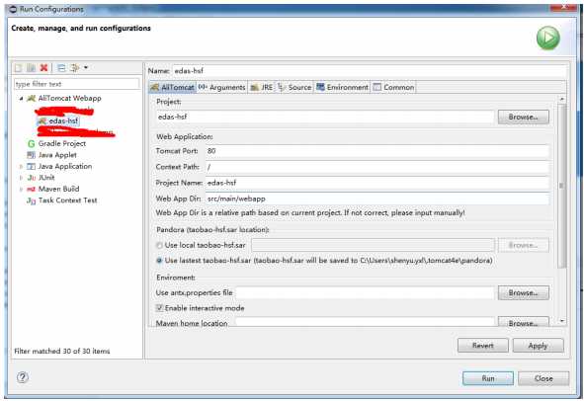
Task: Select Maven Build in the tree
Action: (x=58, y=189)
